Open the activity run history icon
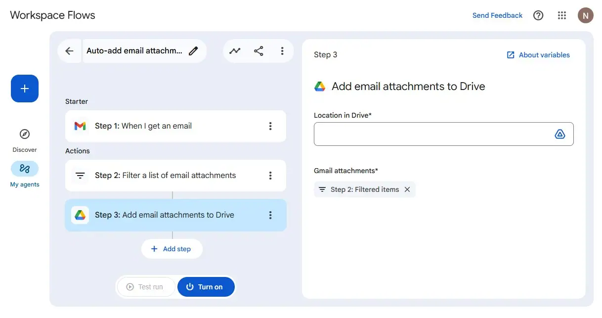 [235, 50]
